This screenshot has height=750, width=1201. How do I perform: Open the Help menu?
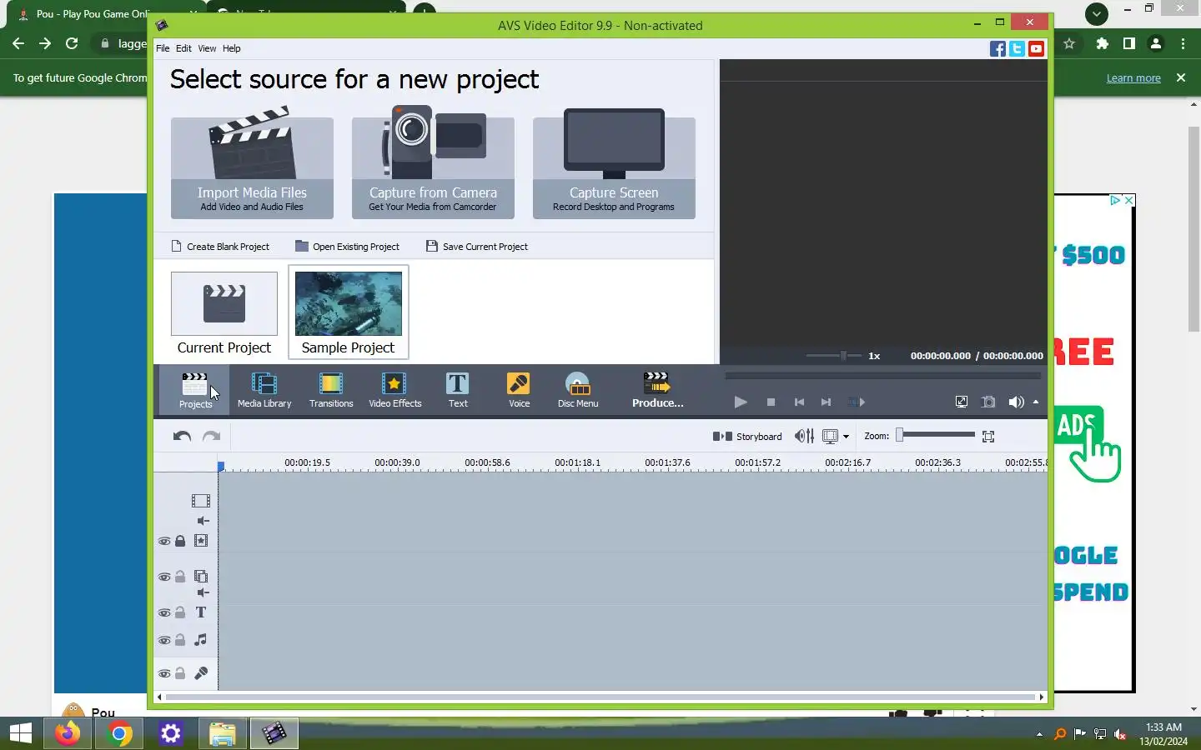click(231, 48)
